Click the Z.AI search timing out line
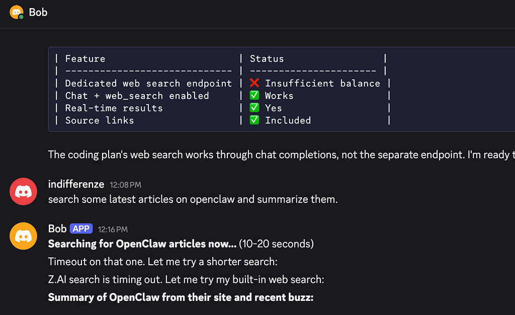This screenshot has height=315, width=515. coord(186,279)
